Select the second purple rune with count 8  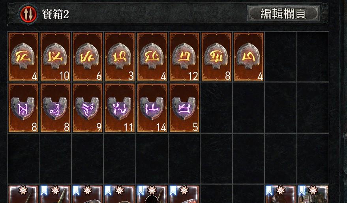[x=56, y=108]
